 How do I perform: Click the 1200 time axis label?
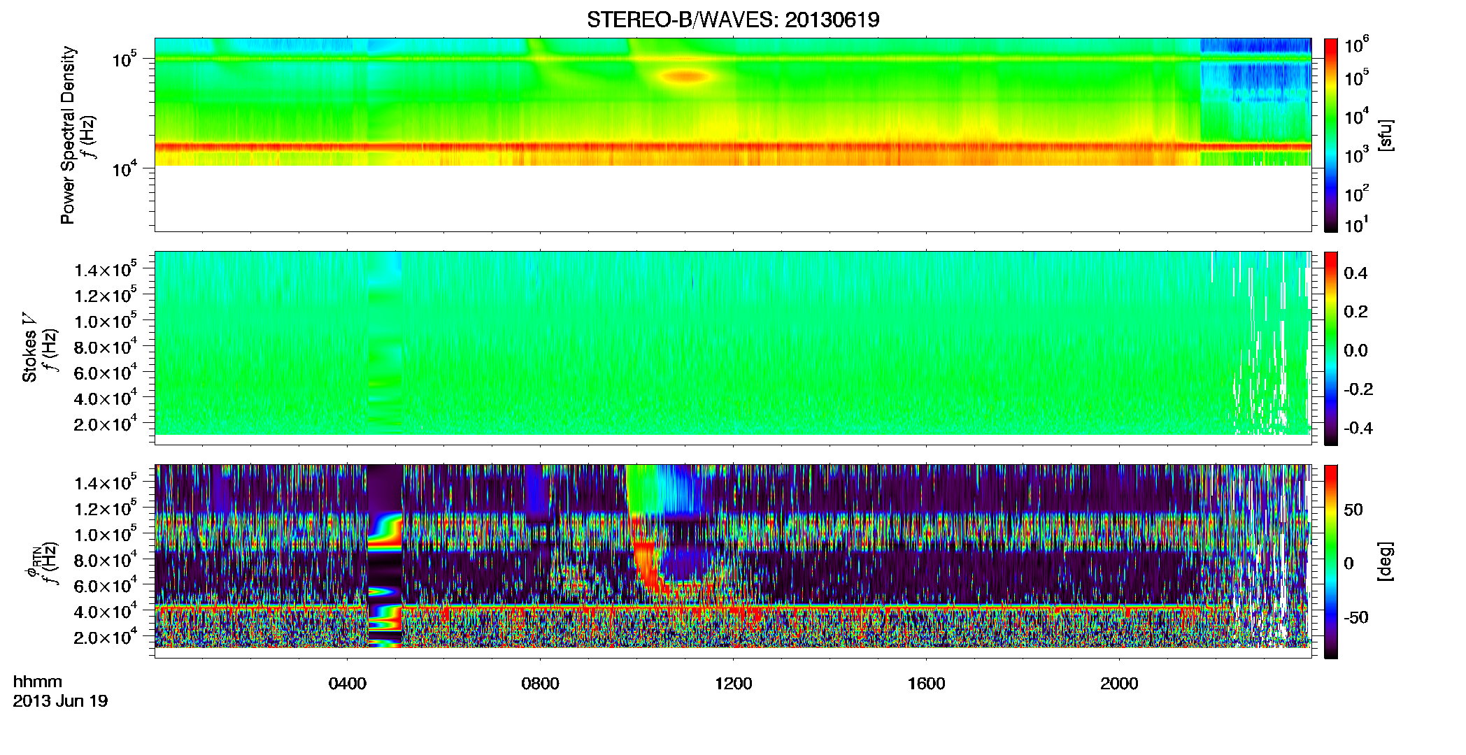coord(734,684)
